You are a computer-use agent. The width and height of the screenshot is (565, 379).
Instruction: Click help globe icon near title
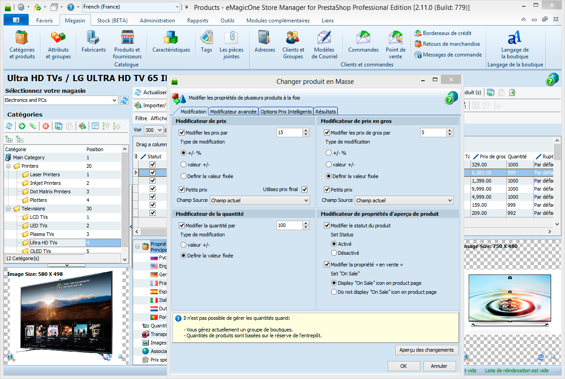pyautogui.click(x=552, y=79)
